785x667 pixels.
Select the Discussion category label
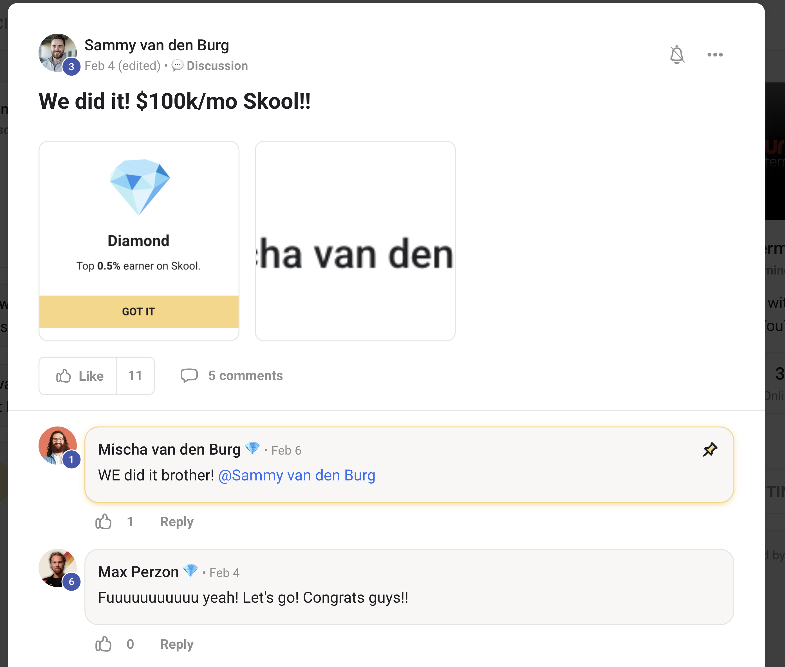(217, 66)
